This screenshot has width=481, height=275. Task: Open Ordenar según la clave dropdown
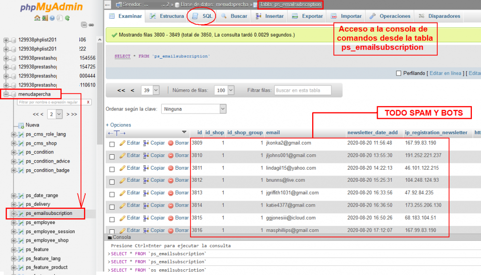tap(194, 109)
